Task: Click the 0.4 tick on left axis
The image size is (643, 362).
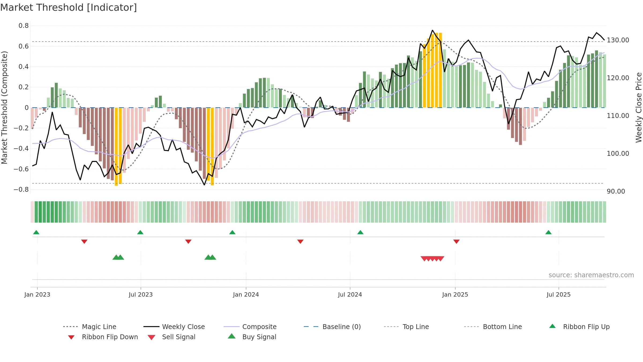Action: point(24,67)
